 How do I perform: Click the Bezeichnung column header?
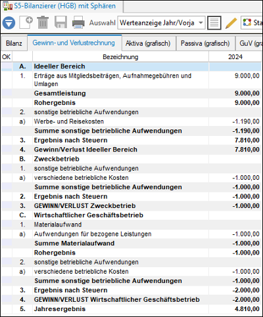coord(120,57)
